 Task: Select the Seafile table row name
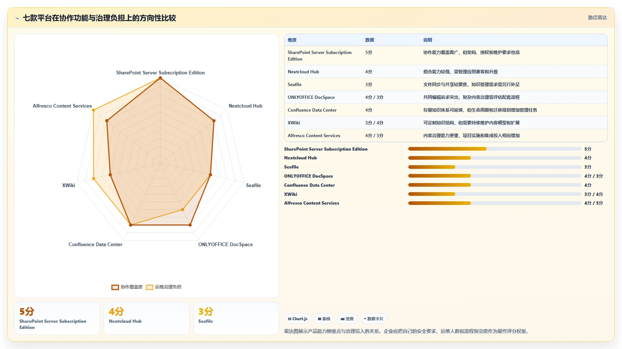click(295, 85)
